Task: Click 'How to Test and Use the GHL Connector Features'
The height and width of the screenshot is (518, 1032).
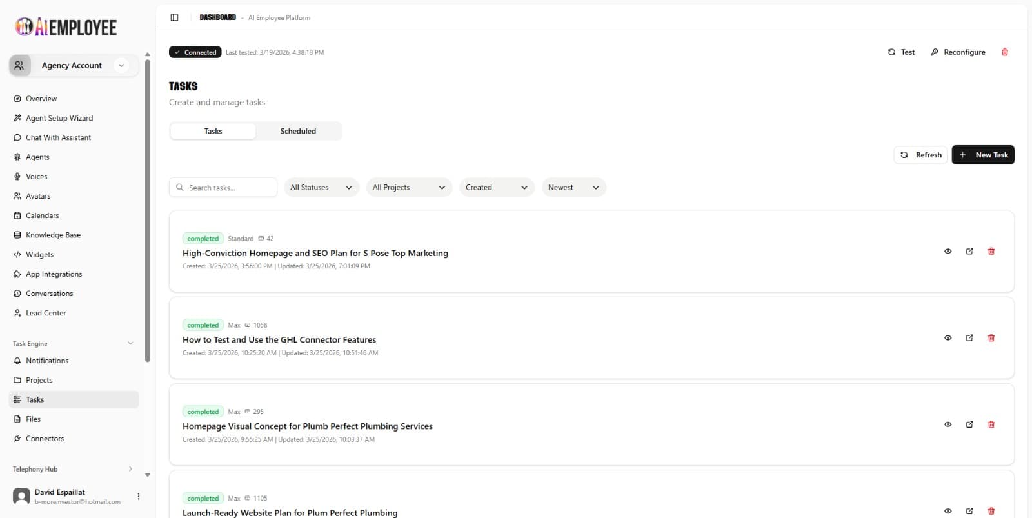Action: 279,340
